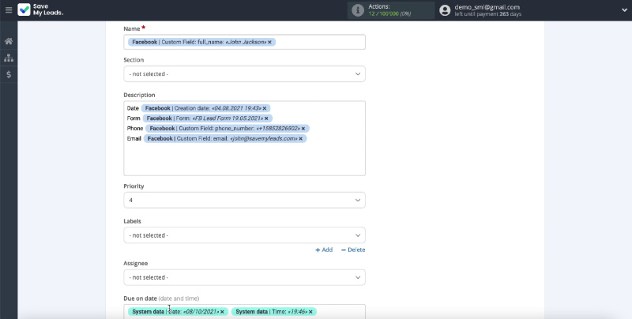Open the billing dollar sidebar icon
This screenshot has height=319, width=632.
[x=9, y=74]
